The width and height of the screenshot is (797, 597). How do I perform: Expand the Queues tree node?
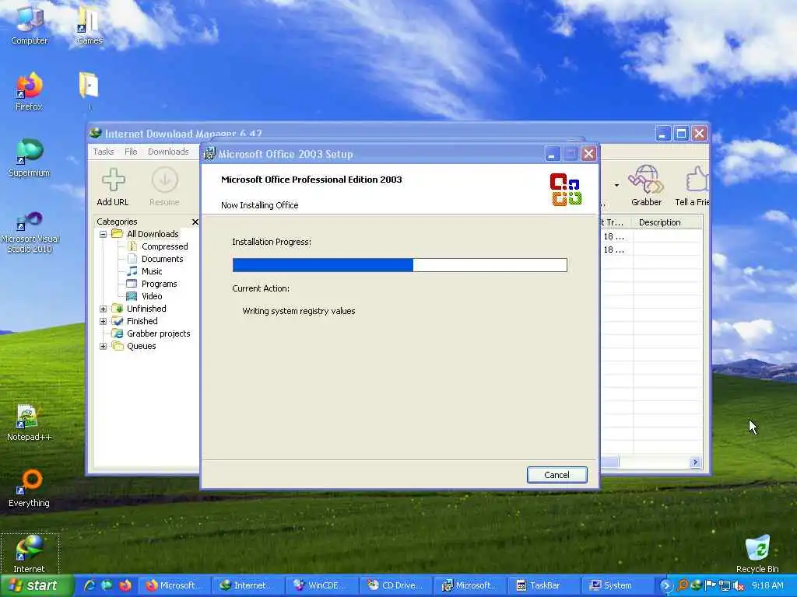[x=104, y=346]
